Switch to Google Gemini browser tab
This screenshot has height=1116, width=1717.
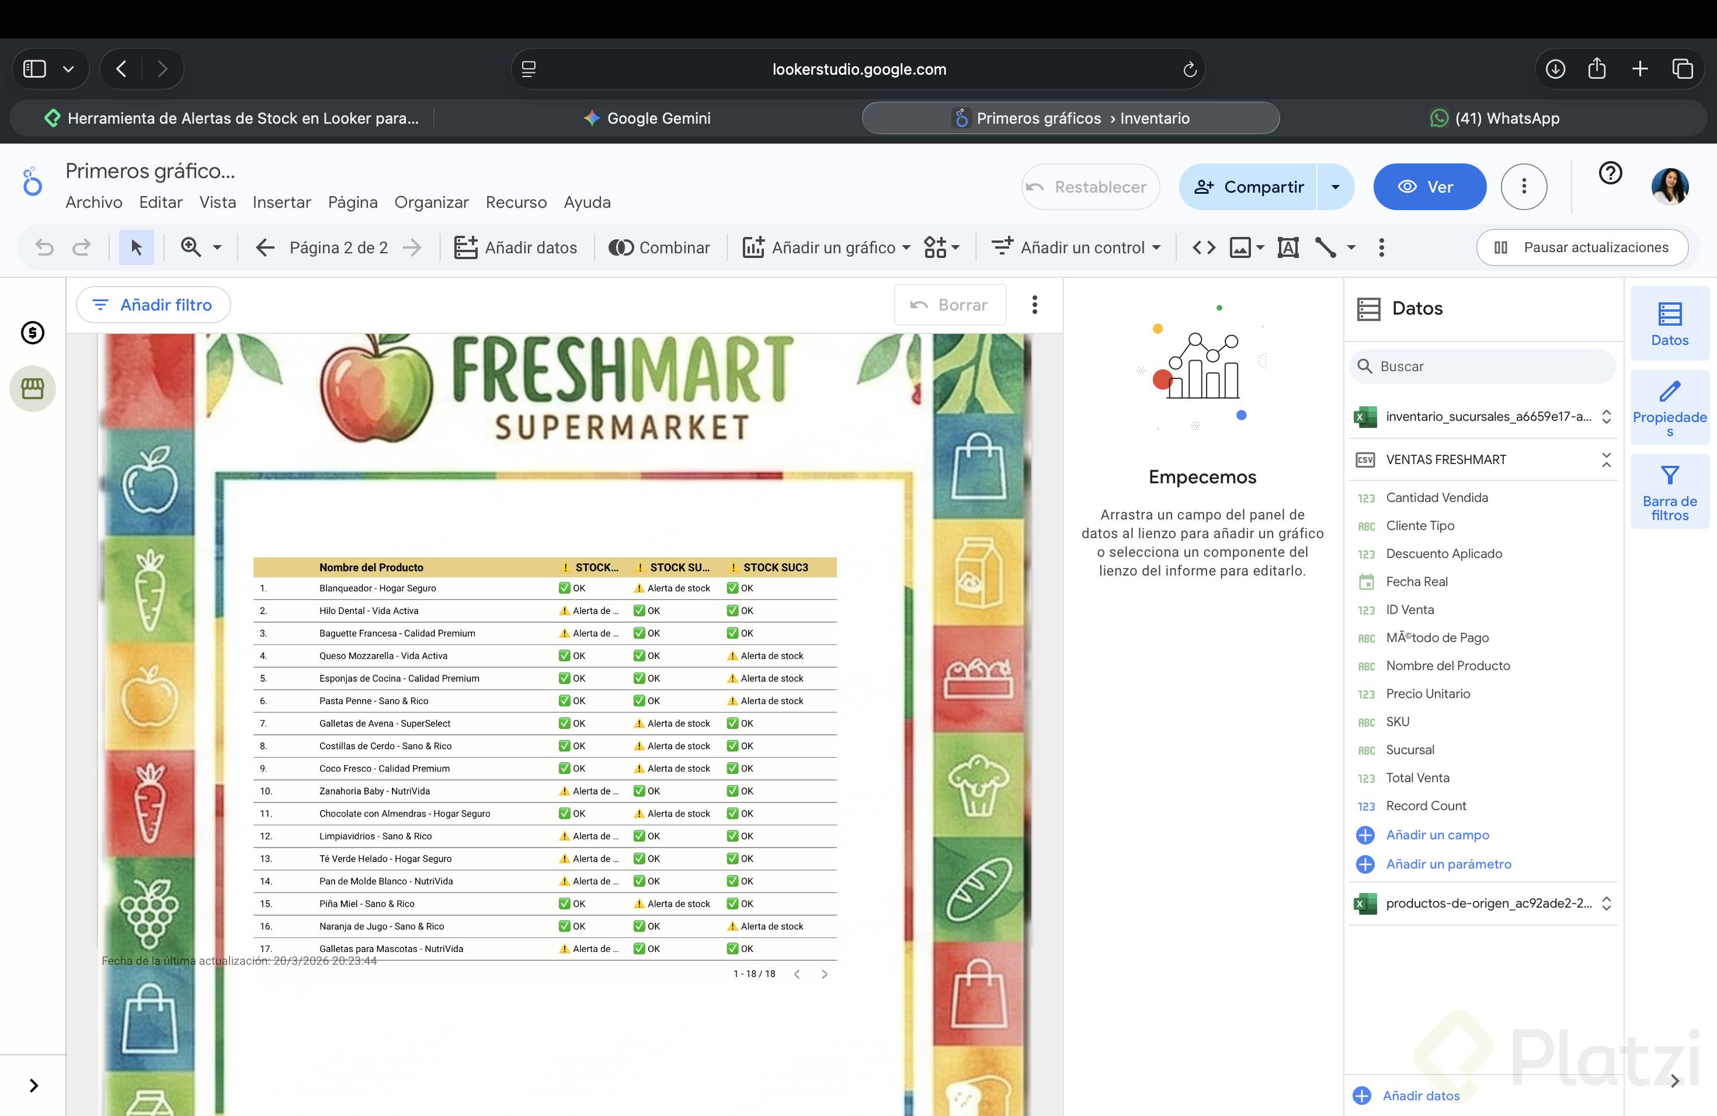pos(647,118)
